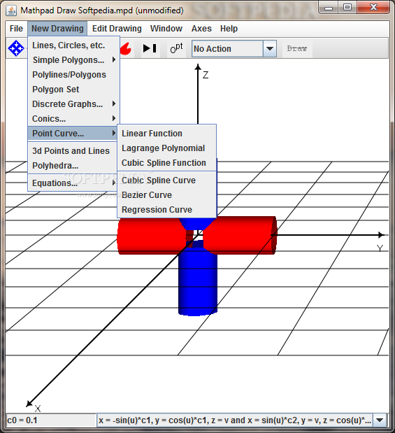Click the disabled Draw button
This screenshot has width=395, height=433.
coord(297,48)
